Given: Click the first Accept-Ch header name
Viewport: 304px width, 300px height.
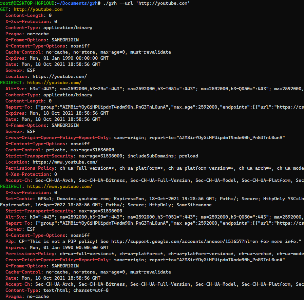Looking at the screenshot, I should click(18, 181).
